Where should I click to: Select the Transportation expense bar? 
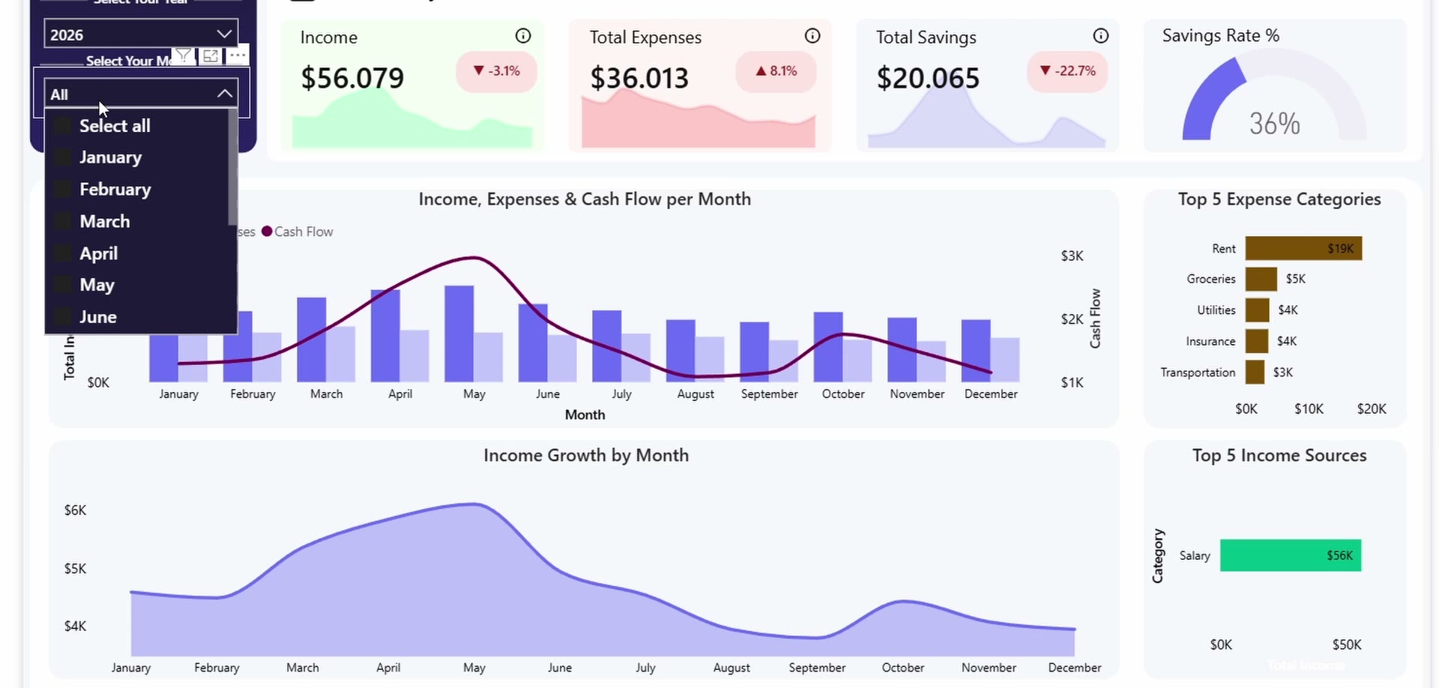click(x=1255, y=372)
